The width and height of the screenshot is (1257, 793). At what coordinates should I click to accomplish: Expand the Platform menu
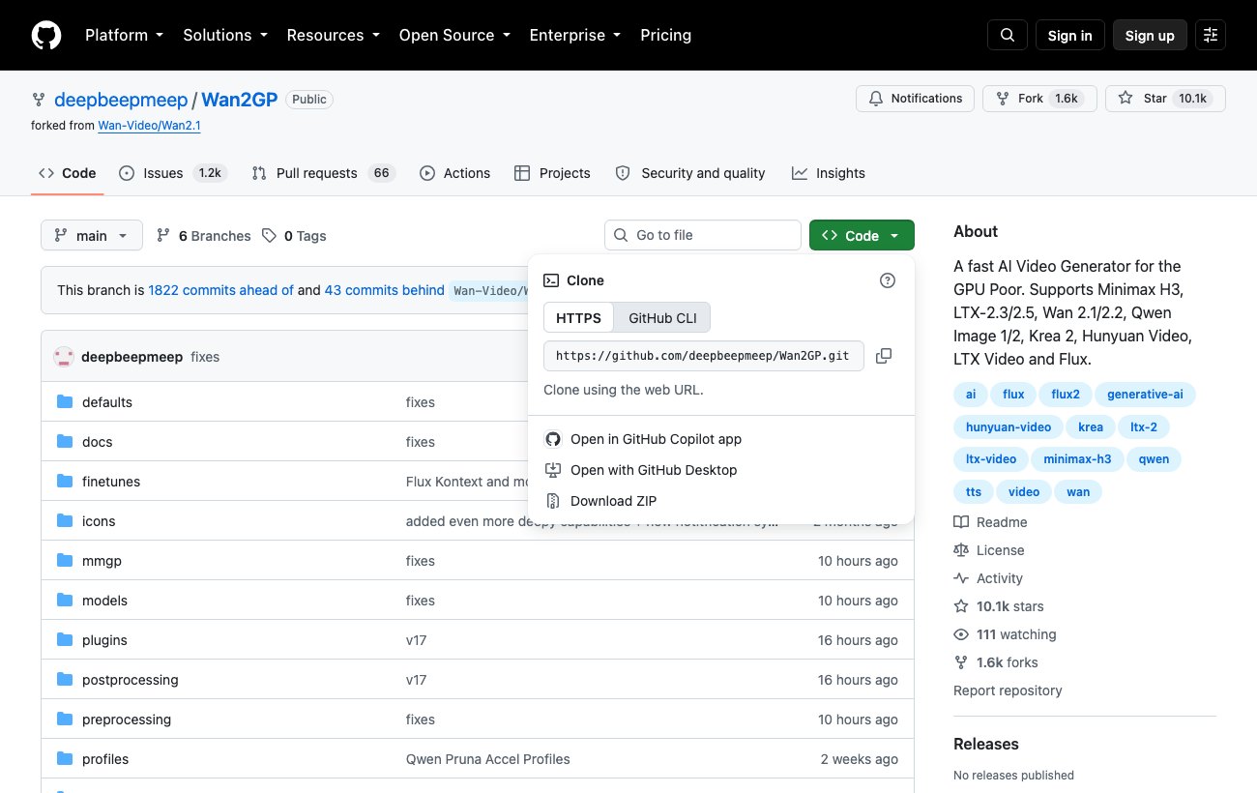point(124,35)
